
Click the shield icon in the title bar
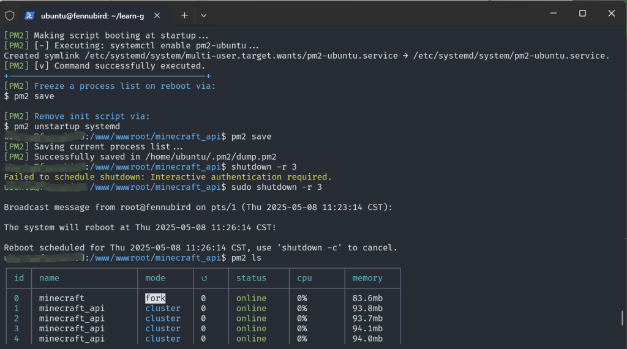[x=10, y=15]
